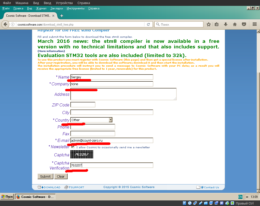Click VirtualBox CPU virtualization status icon

(x=222, y=203)
